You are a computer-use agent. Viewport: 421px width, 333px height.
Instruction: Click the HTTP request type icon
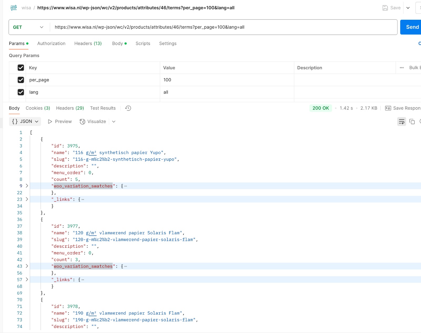[14, 8]
